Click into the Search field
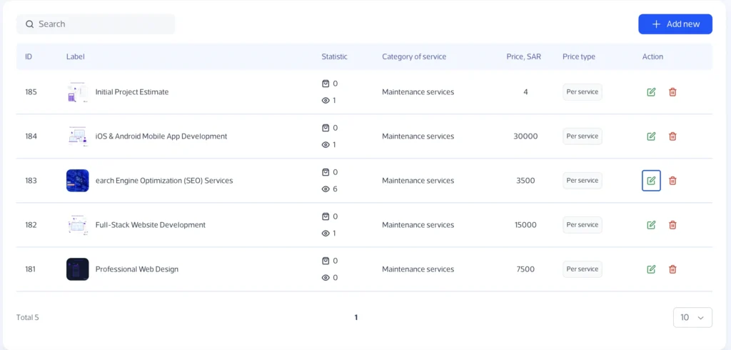Screen dimensions: 731x350 tap(100, 24)
